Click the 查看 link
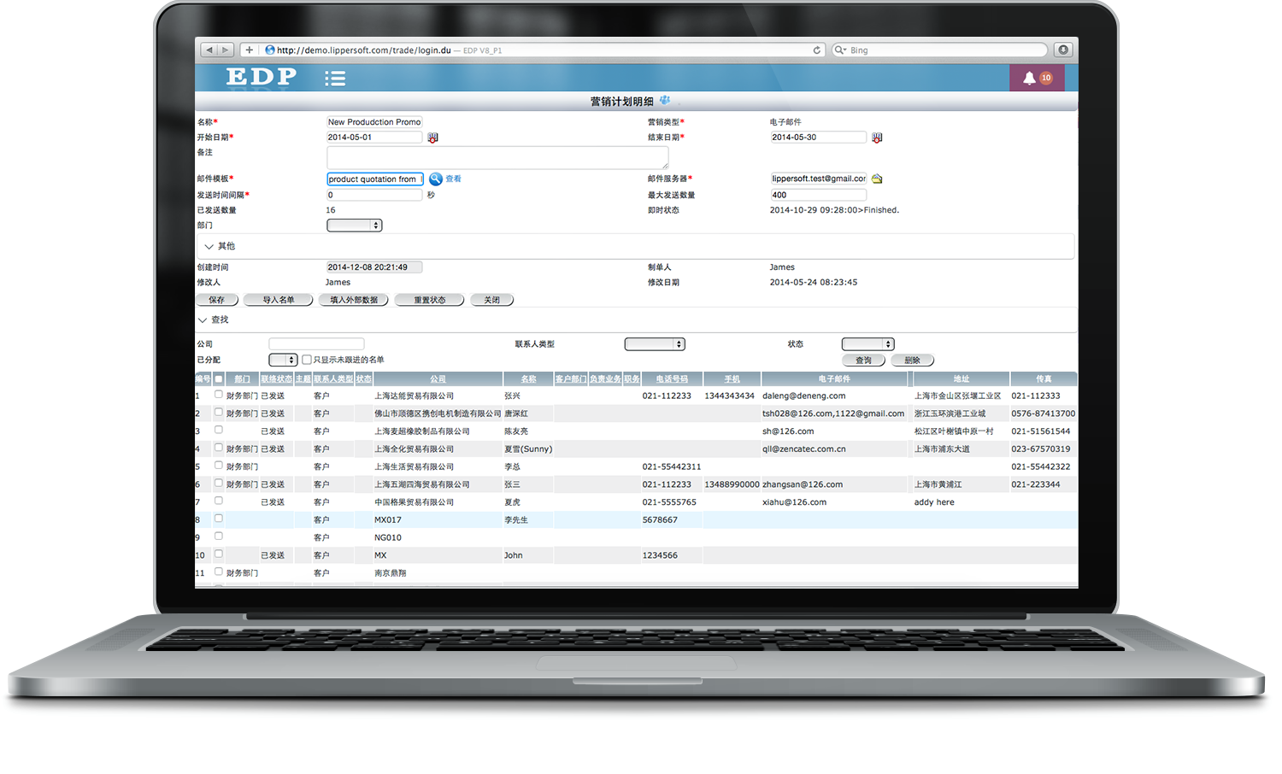 (453, 179)
